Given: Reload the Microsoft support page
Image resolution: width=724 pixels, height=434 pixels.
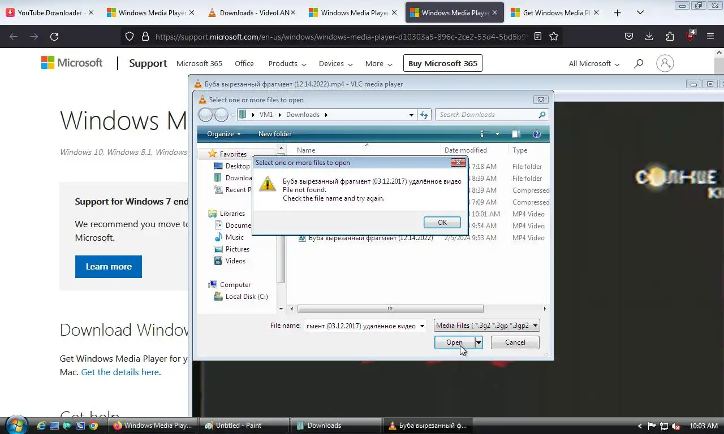Looking at the screenshot, I should pos(54,36).
